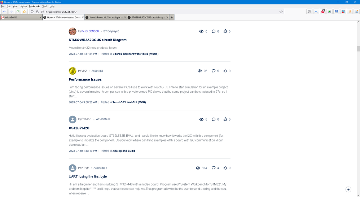The width and height of the screenshot is (360, 197).
Task: Close the mikroZONE tab
Action: click(41, 17)
